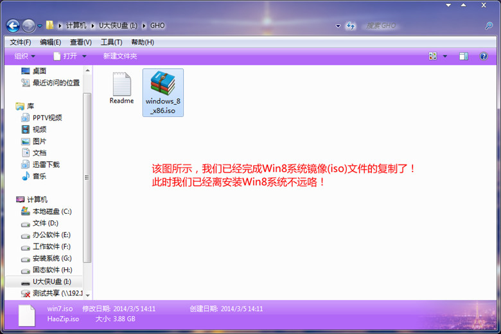Click the file icon in details pane

point(26,315)
